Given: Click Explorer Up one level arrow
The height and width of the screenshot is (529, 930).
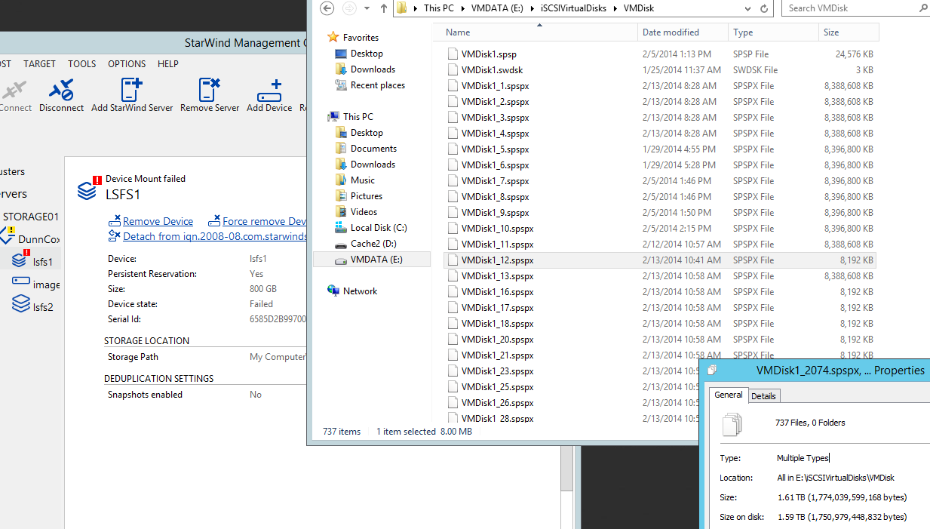Looking at the screenshot, I should point(383,8).
